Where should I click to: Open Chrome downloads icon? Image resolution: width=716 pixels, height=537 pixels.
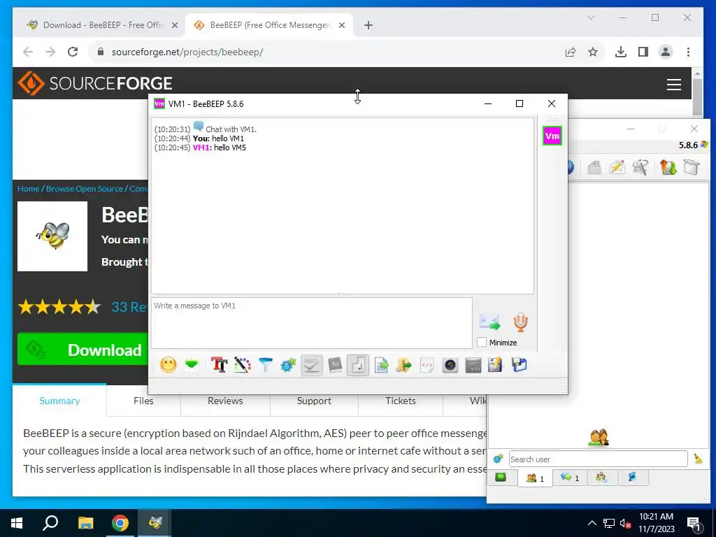621,52
